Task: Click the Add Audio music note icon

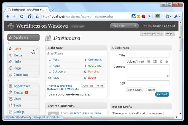Action: 161,62
